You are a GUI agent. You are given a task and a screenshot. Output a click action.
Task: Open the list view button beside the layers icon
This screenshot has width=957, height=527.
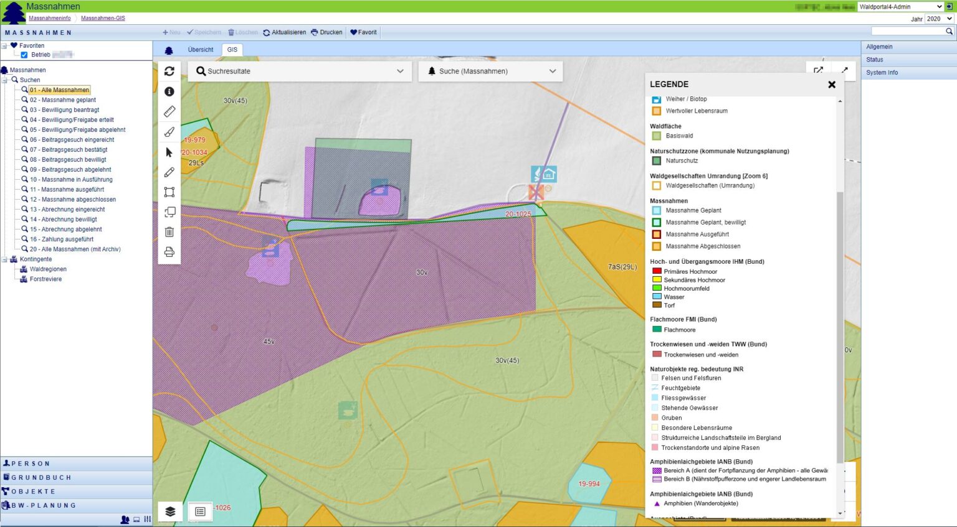coord(200,511)
